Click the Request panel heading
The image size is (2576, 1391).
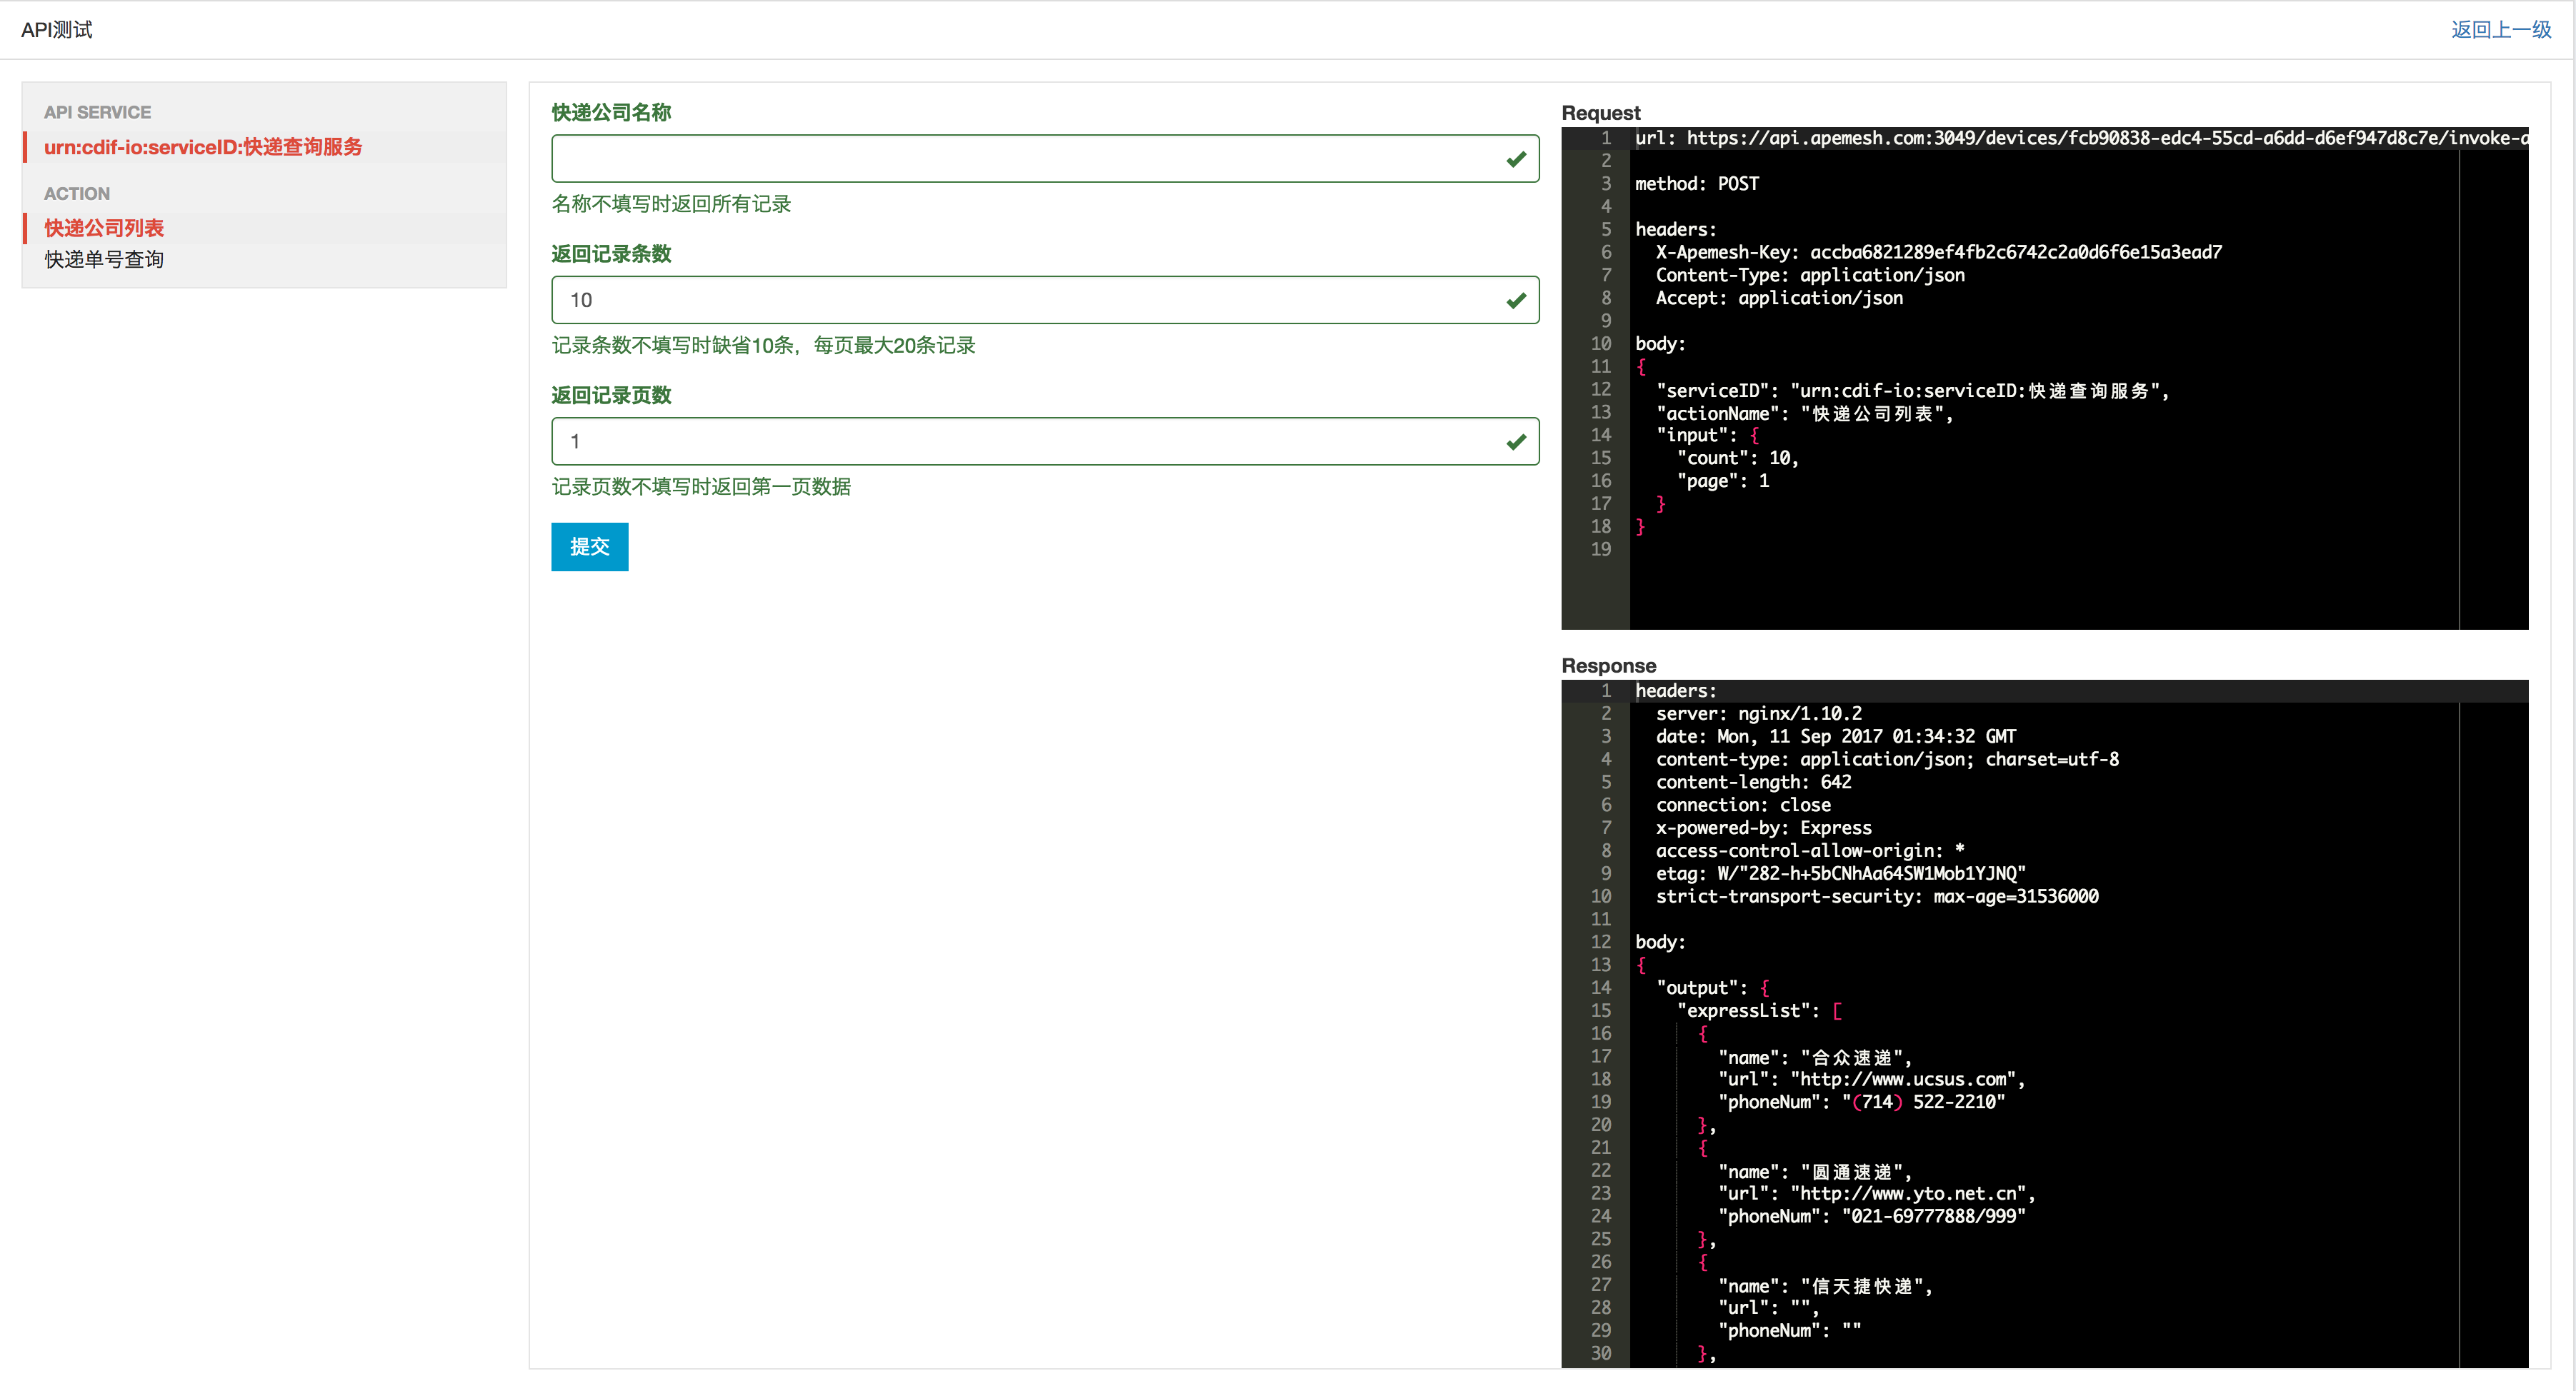pos(1600,113)
